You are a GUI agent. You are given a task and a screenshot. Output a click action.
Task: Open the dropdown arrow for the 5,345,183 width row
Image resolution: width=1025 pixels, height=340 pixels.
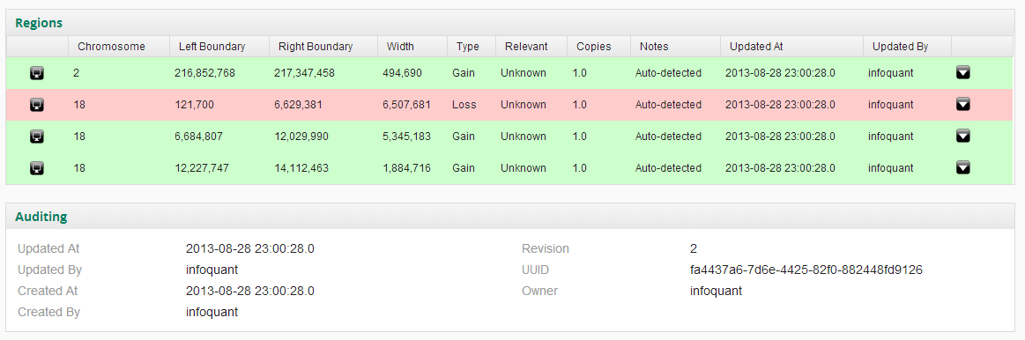pos(963,136)
